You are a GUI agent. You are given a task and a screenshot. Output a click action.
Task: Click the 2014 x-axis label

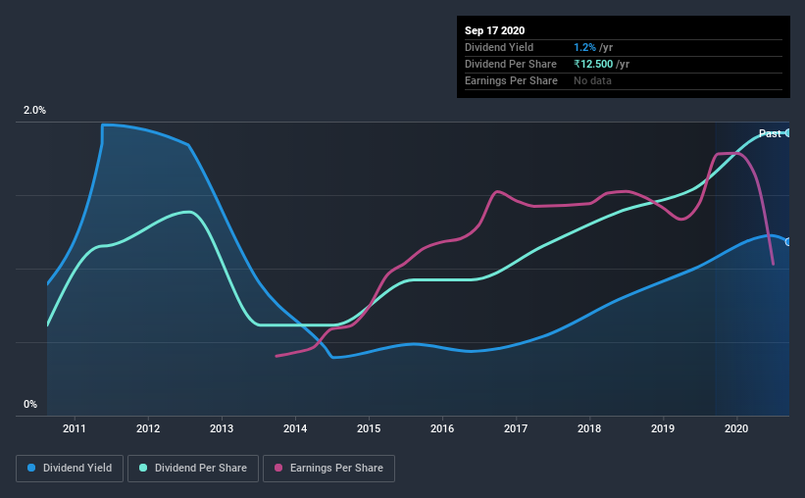tap(295, 428)
